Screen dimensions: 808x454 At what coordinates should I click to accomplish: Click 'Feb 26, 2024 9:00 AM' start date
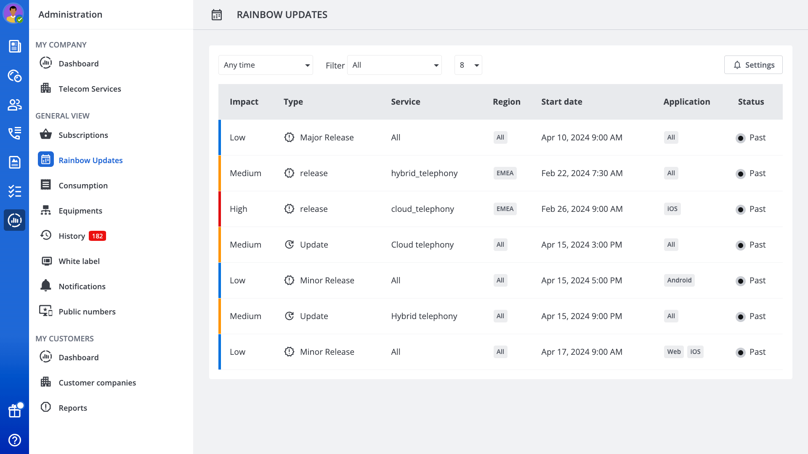tap(582, 209)
